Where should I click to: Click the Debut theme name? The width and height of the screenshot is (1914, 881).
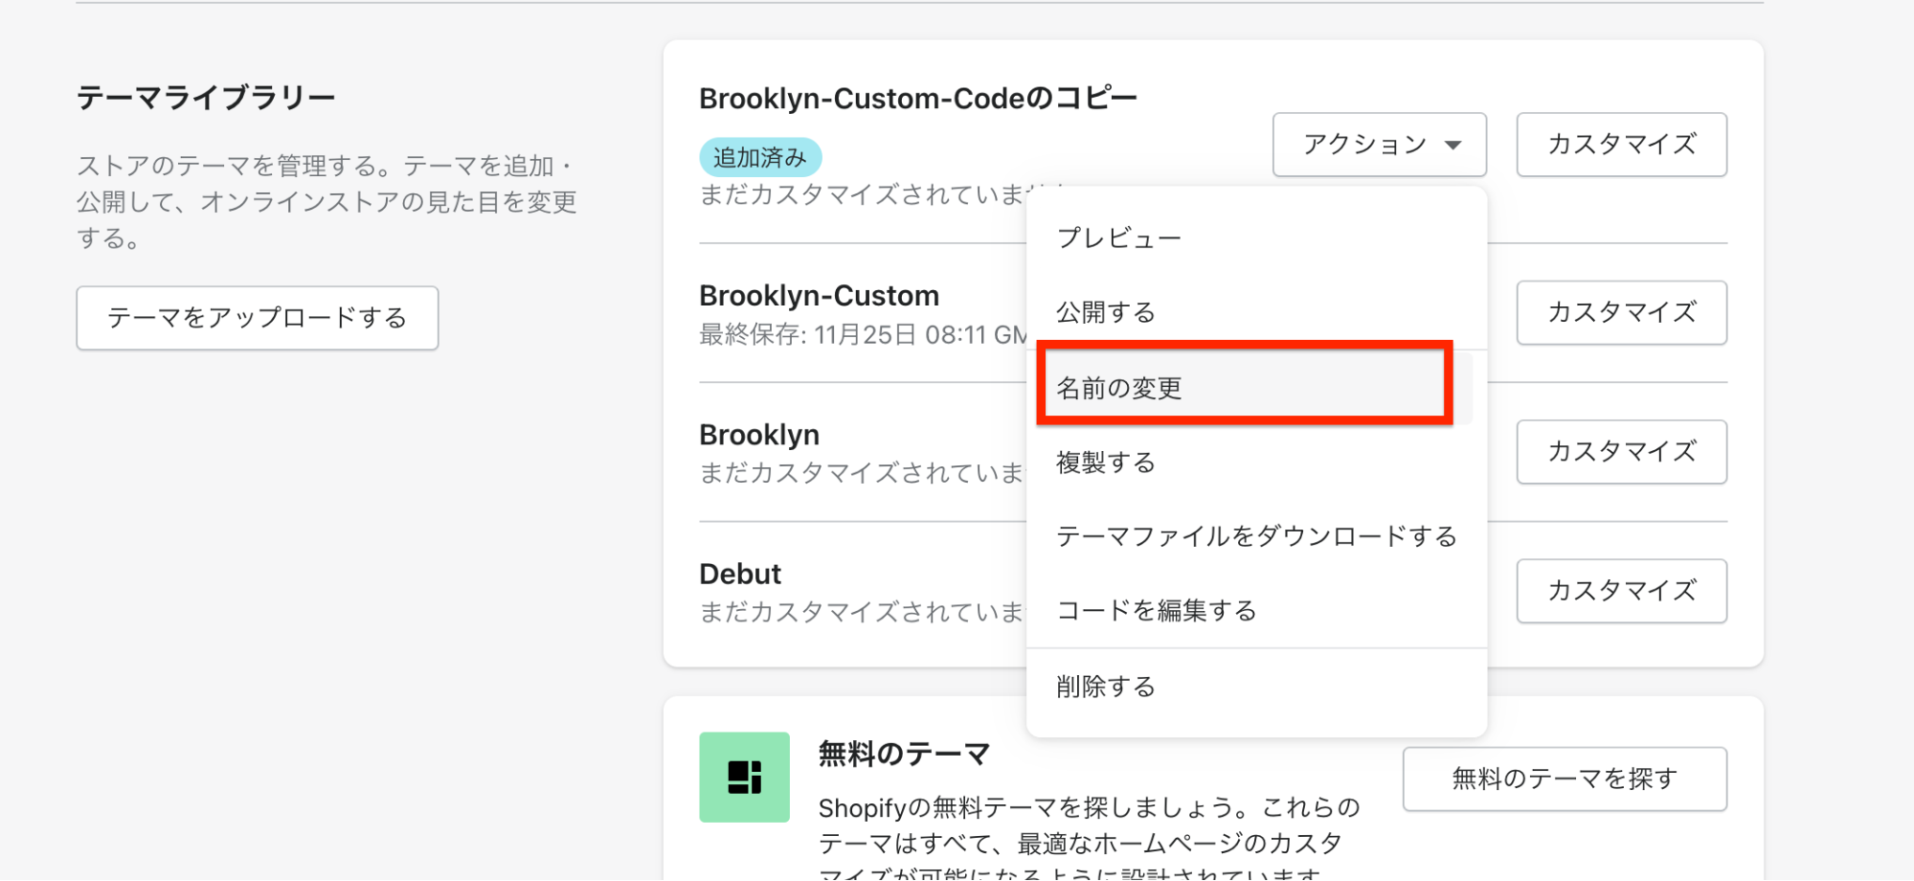tap(740, 574)
